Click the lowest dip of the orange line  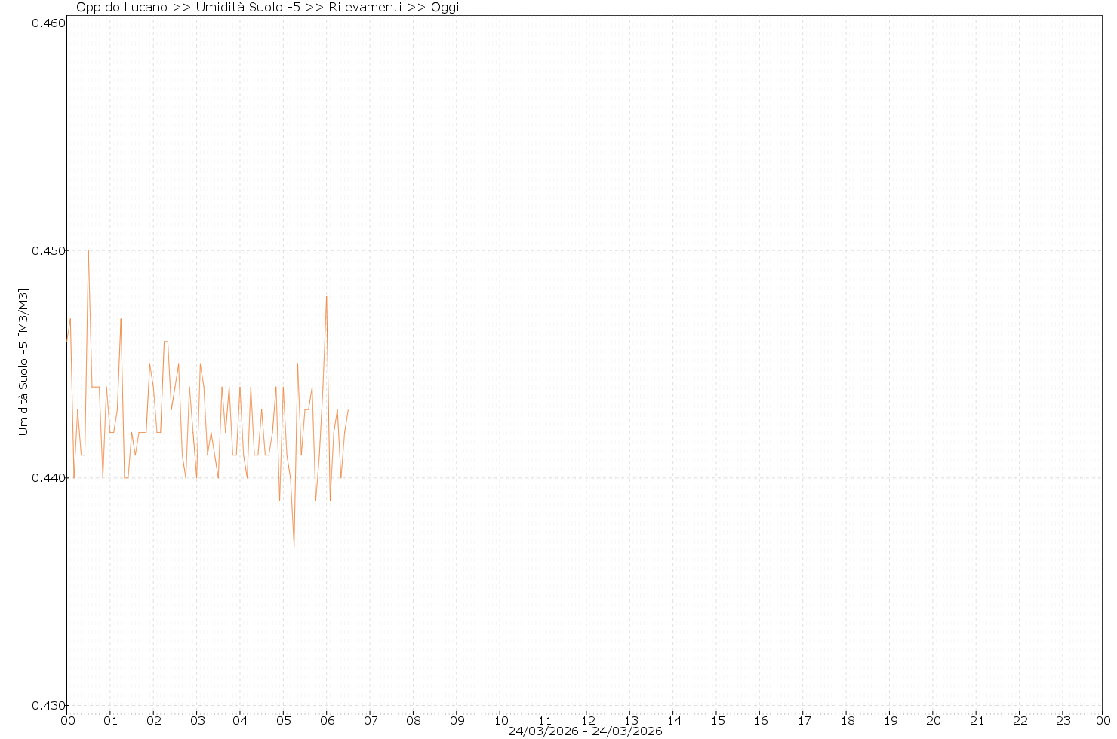294,545
